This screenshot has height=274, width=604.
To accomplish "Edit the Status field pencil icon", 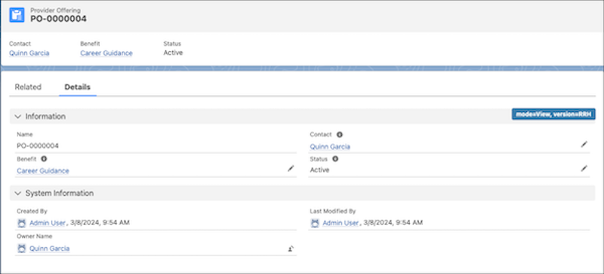I will pyautogui.click(x=584, y=169).
